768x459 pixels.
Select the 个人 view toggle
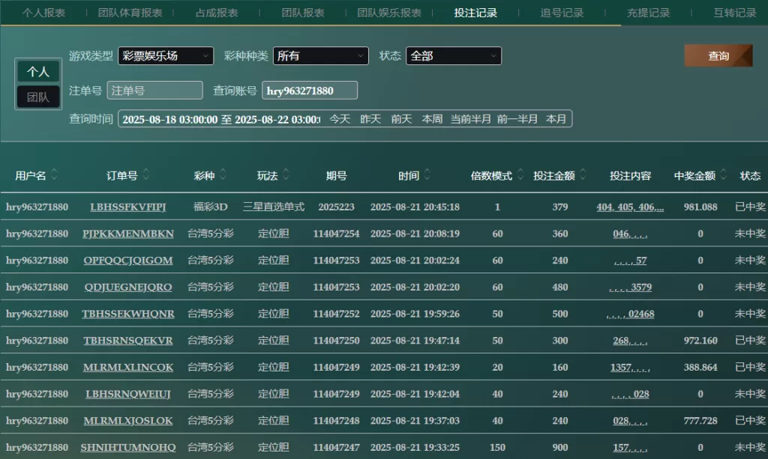click(x=38, y=72)
